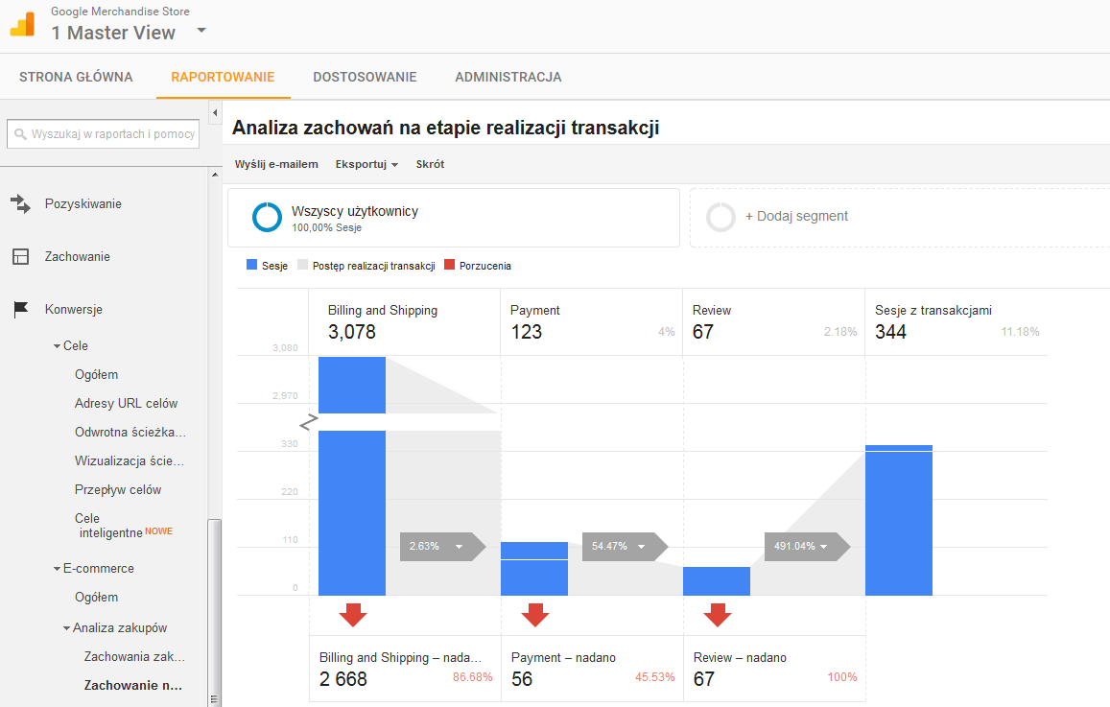Screen dimensions: 1110x707
Task: Switch to the RAPORTOWANIE tab
Action: (x=223, y=77)
